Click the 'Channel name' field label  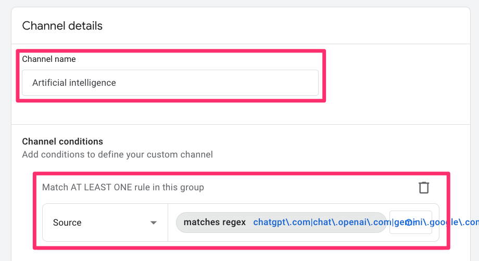click(48, 59)
